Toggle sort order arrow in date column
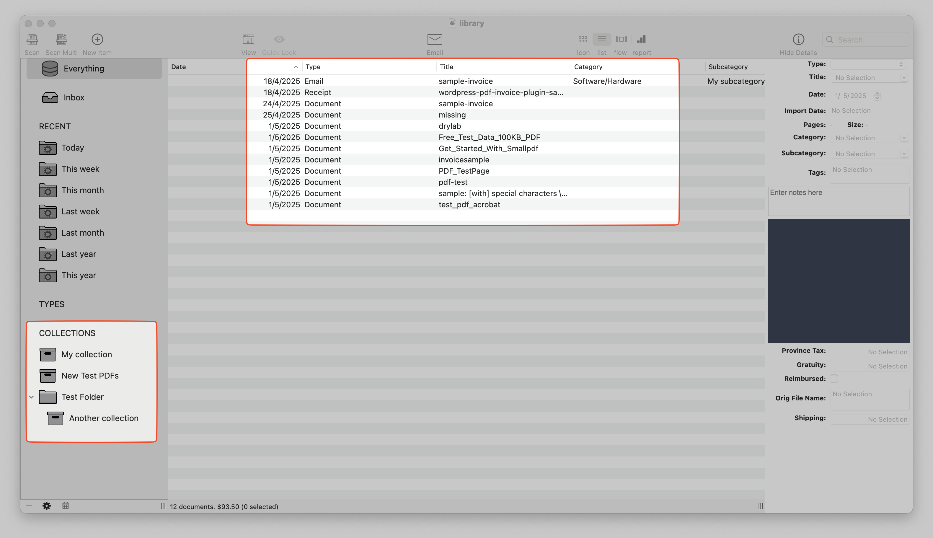 click(x=296, y=67)
